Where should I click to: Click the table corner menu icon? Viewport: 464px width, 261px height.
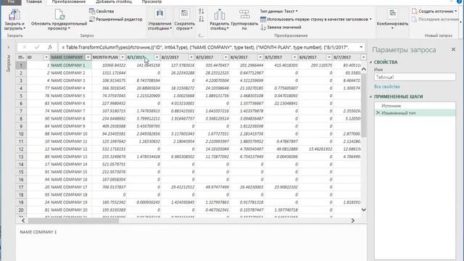click(21, 57)
